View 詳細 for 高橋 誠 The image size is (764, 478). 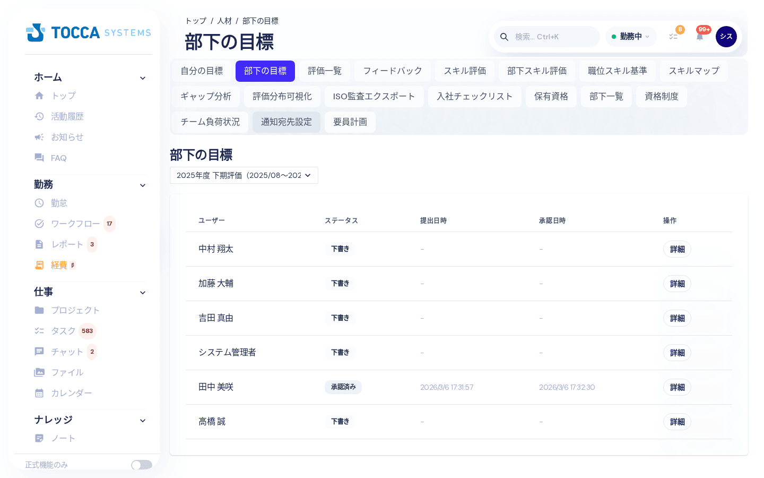coord(677,422)
